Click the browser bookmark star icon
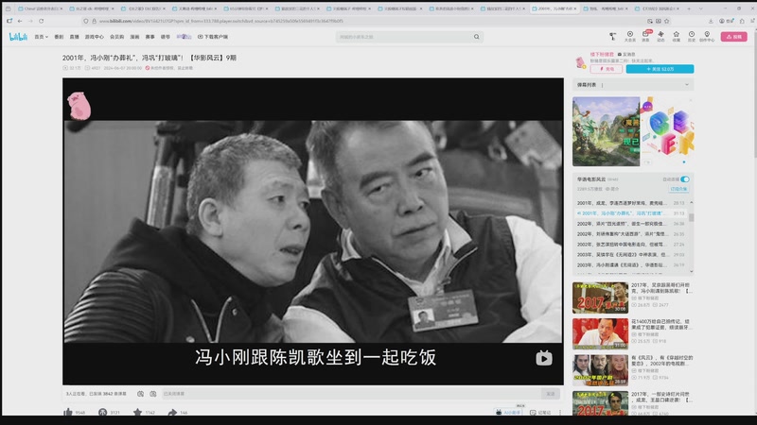757x425 pixels. [x=667, y=21]
